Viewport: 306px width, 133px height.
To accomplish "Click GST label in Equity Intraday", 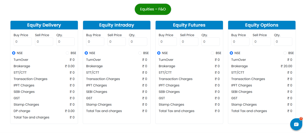I will pos(89,98).
